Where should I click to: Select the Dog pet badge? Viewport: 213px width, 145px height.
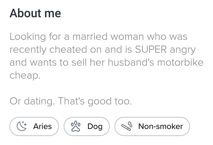pyautogui.click(x=86, y=126)
